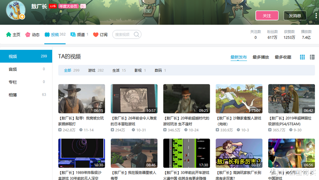Open the 06:56 video thumbnail
Viewport: 319px width, 180px height.
coord(292,153)
